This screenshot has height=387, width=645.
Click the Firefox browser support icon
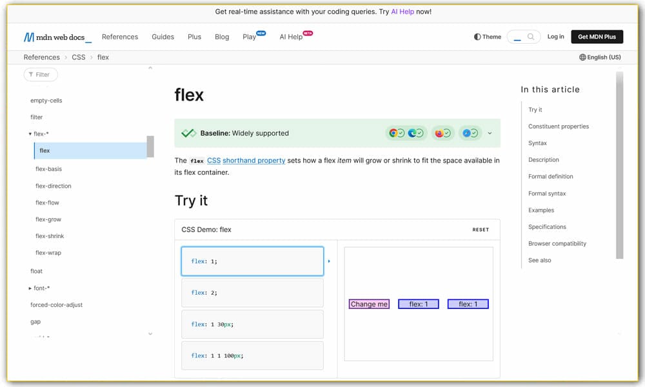coord(439,134)
